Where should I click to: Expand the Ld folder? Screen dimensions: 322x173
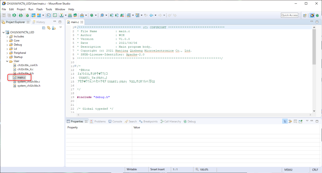pos(7,49)
